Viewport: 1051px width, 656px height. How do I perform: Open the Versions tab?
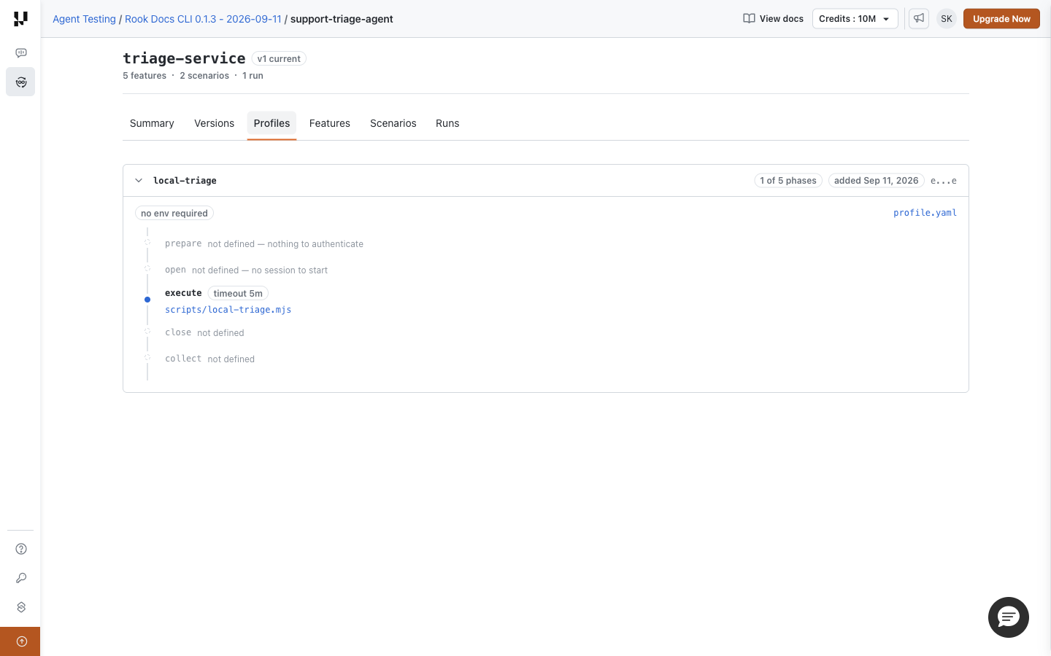coord(214,124)
